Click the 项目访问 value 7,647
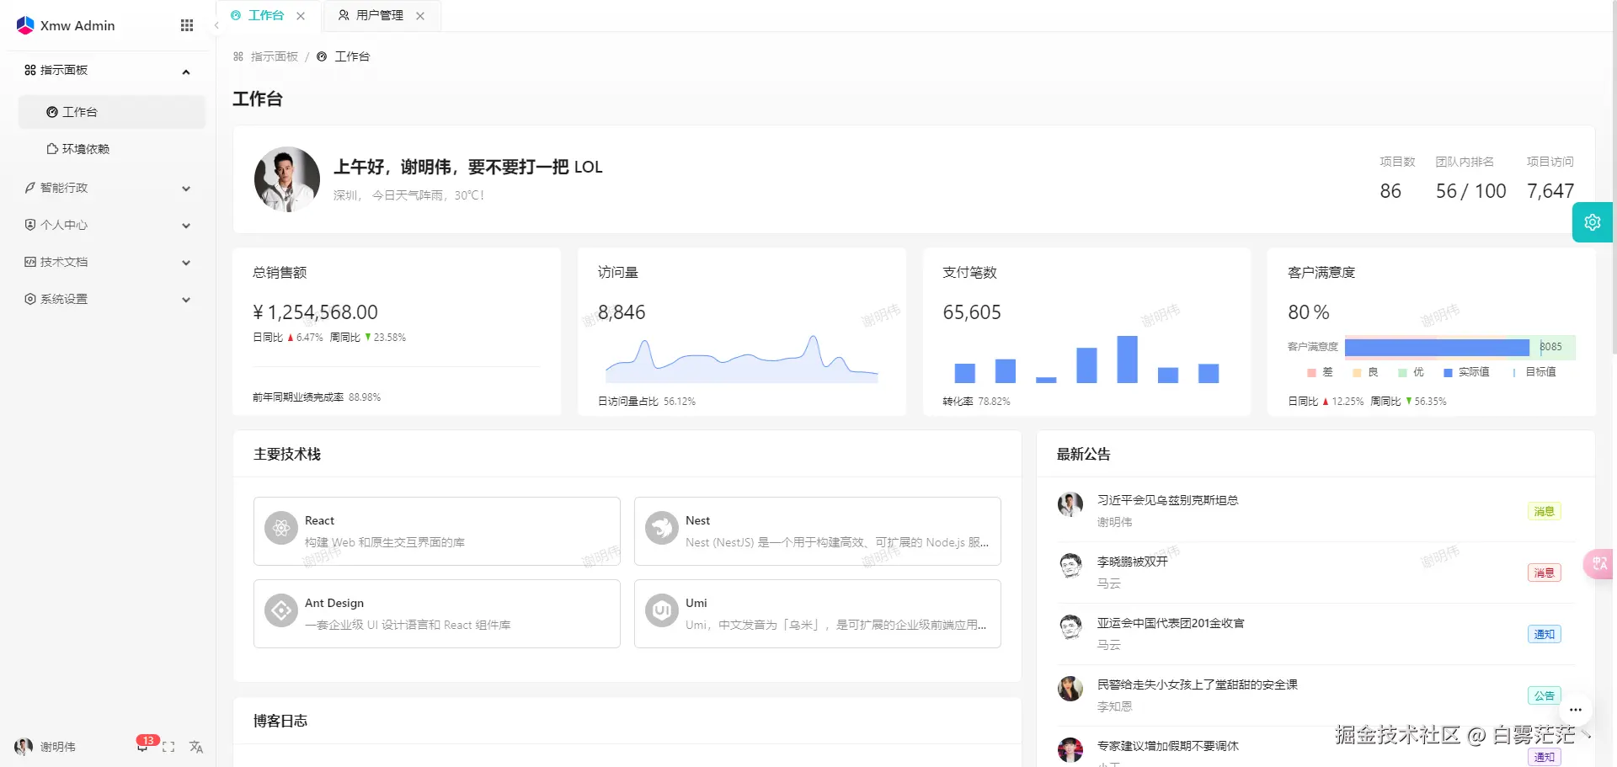This screenshot has width=1617, height=767. [1550, 191]
